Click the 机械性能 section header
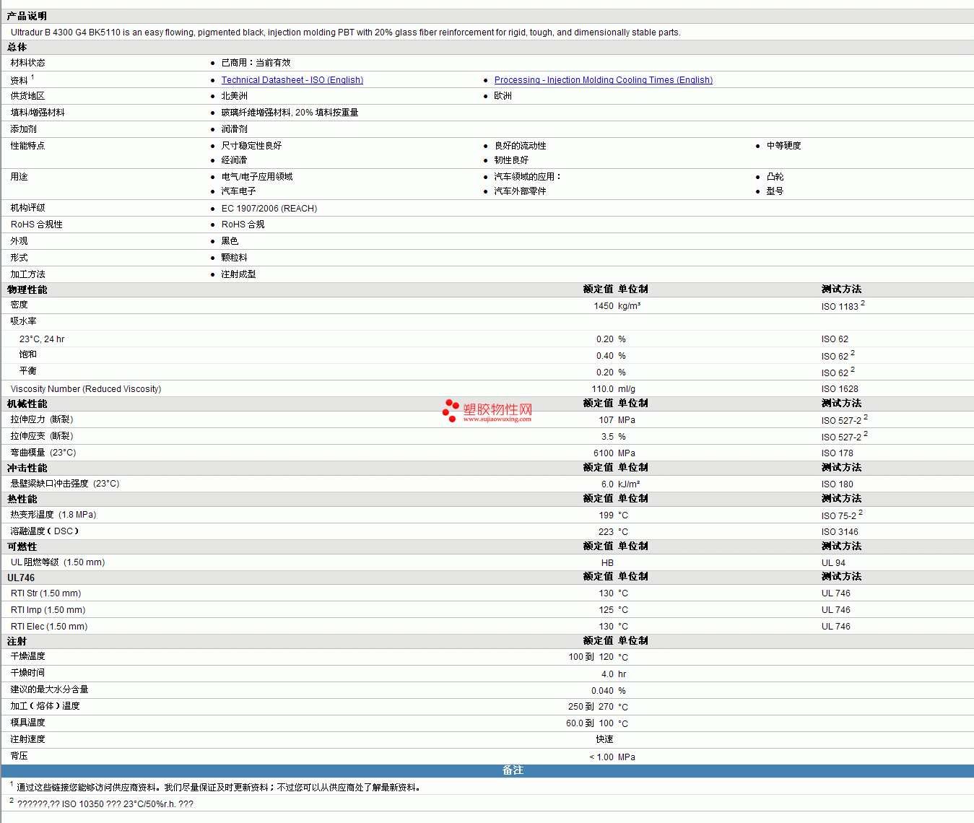This screenshot has height=823, width=974. (27, 404)
